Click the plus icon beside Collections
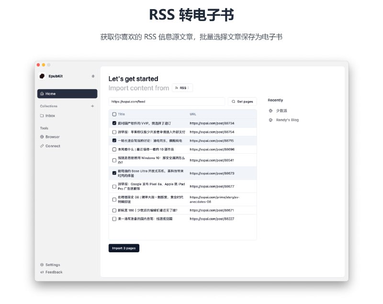 [92, 106]
